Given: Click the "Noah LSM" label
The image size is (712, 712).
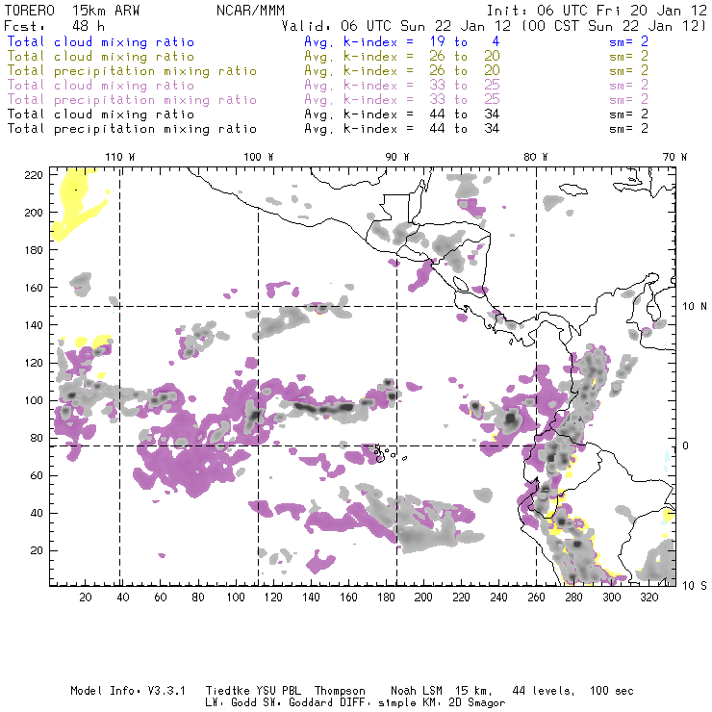Looking at the screenshot, I should pos(417,691).
